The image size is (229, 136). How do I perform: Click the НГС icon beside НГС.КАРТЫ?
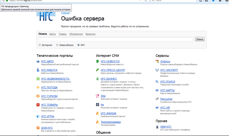click(x=157, y=90)
